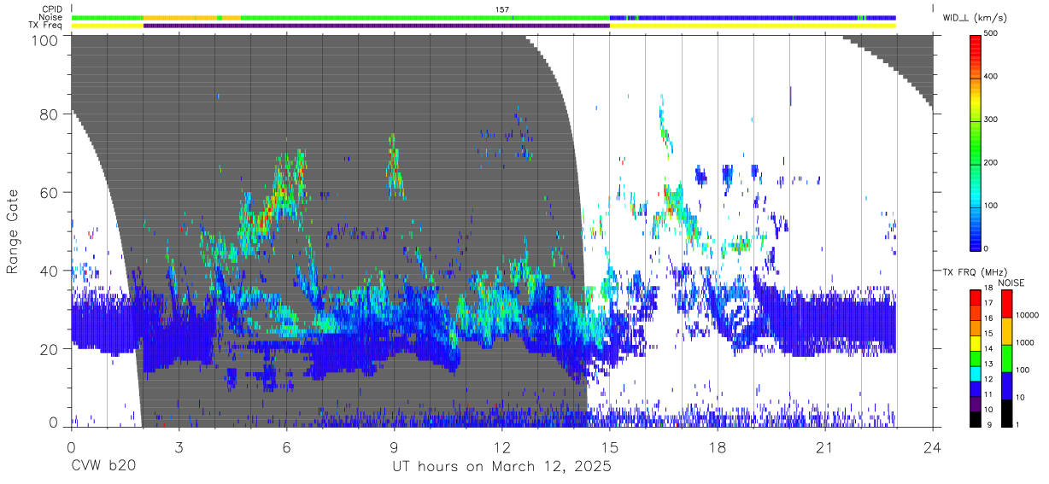Click the x-axis tick label 21
Viewport: 1049px width, 484px height.
click(824, 446)
